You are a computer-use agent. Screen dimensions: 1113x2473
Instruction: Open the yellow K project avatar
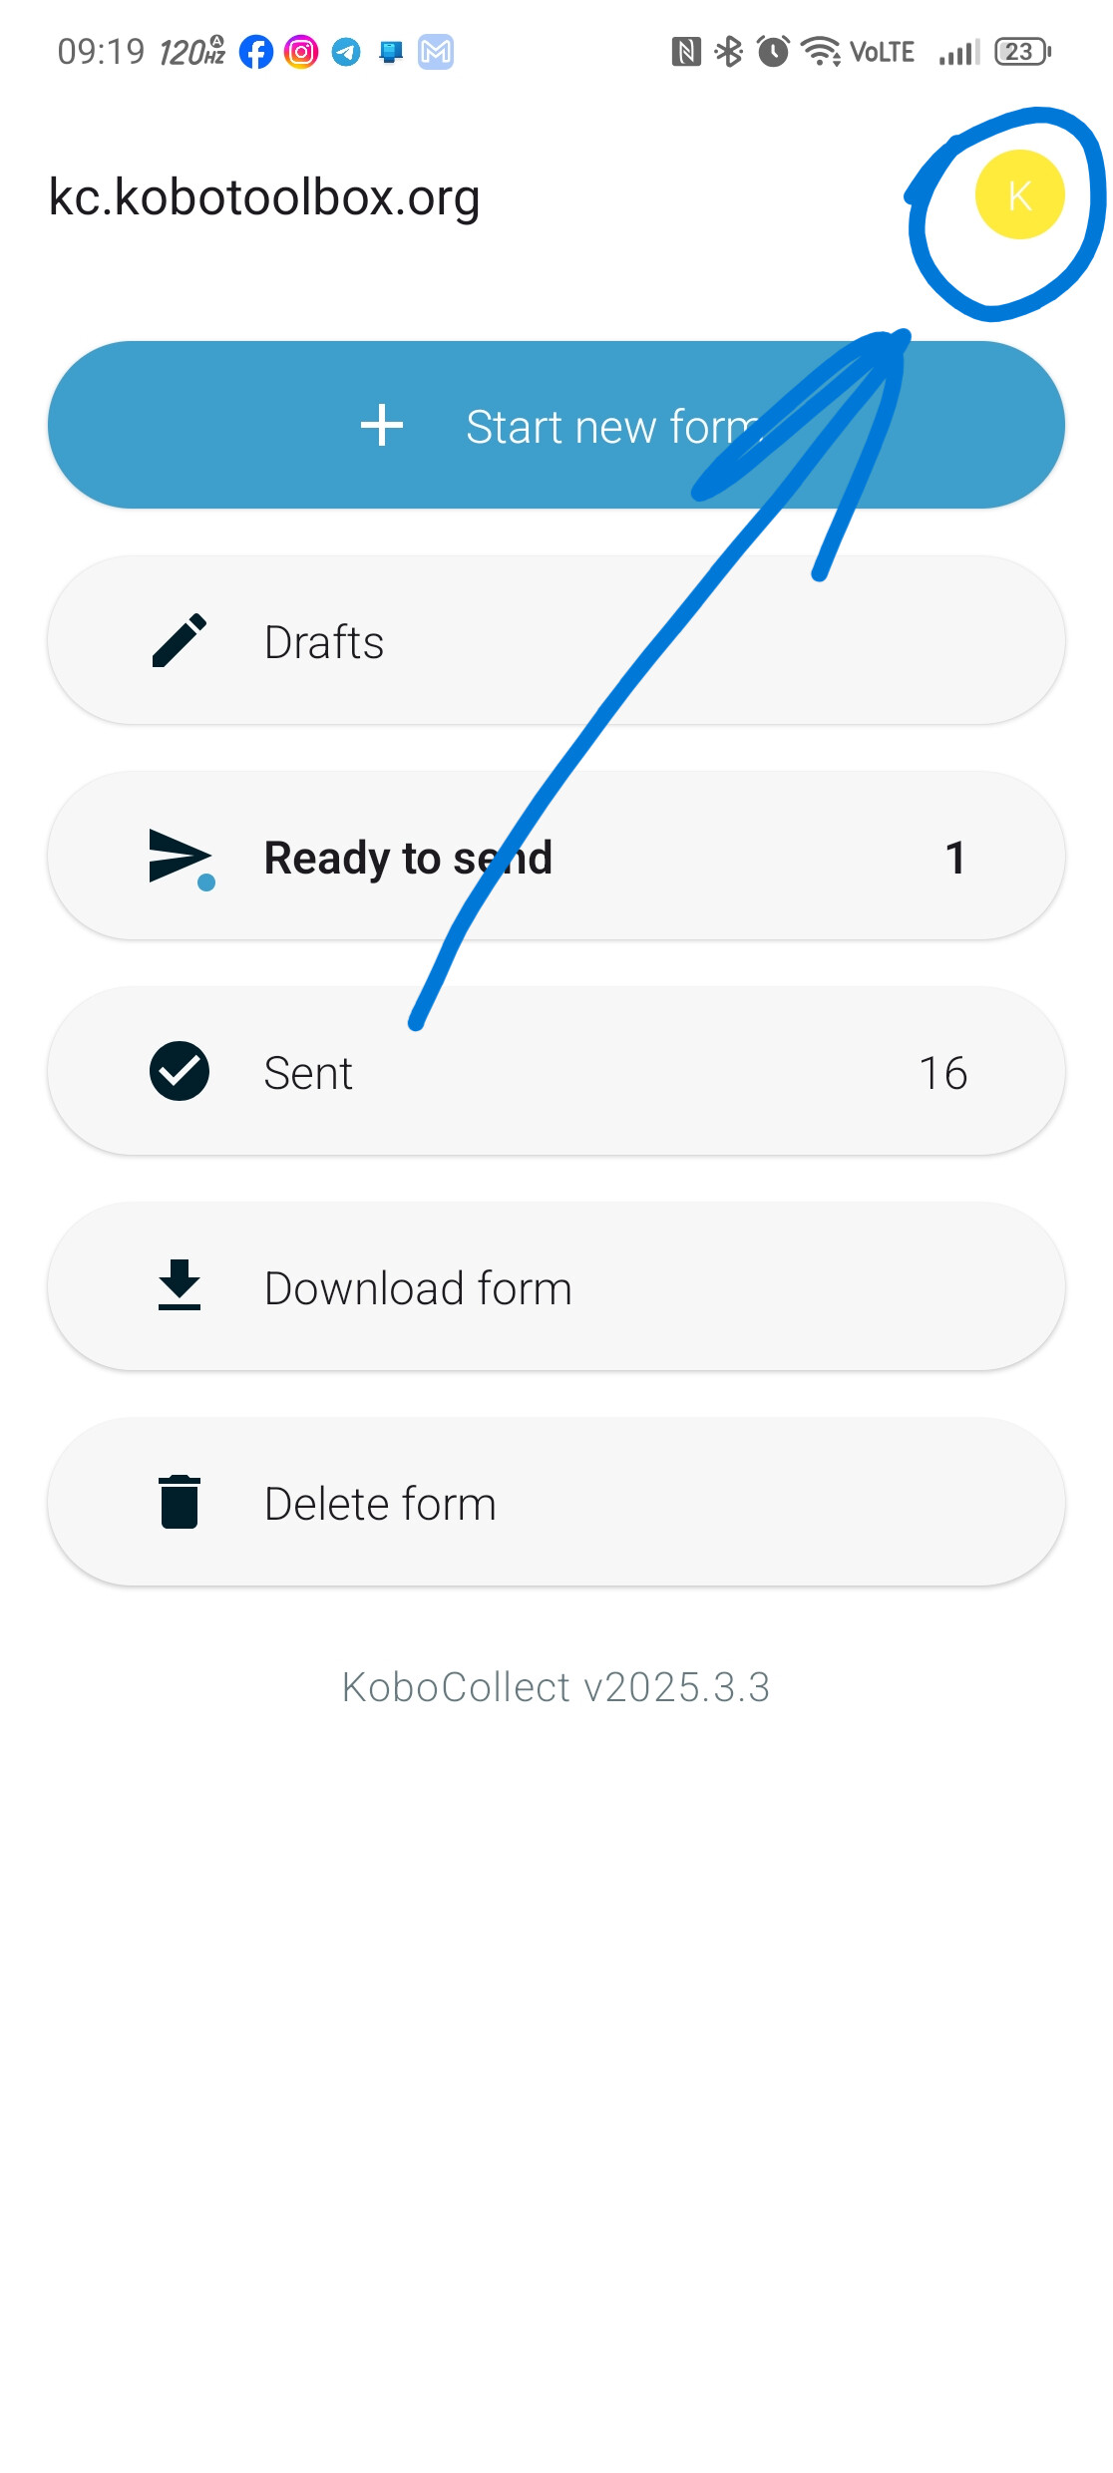point(1019,194)
